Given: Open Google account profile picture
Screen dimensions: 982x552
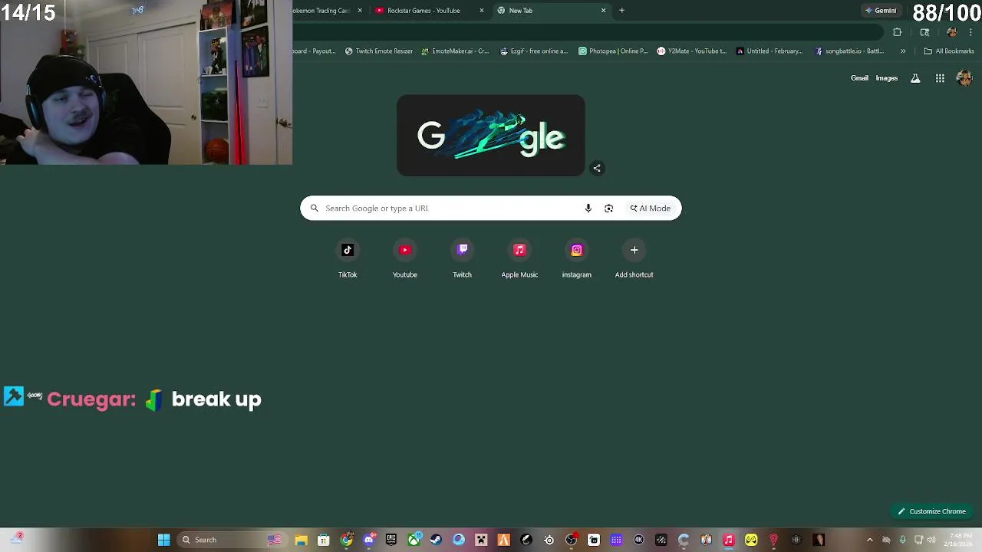Looking at the screenshot, I should click(964, 78).
